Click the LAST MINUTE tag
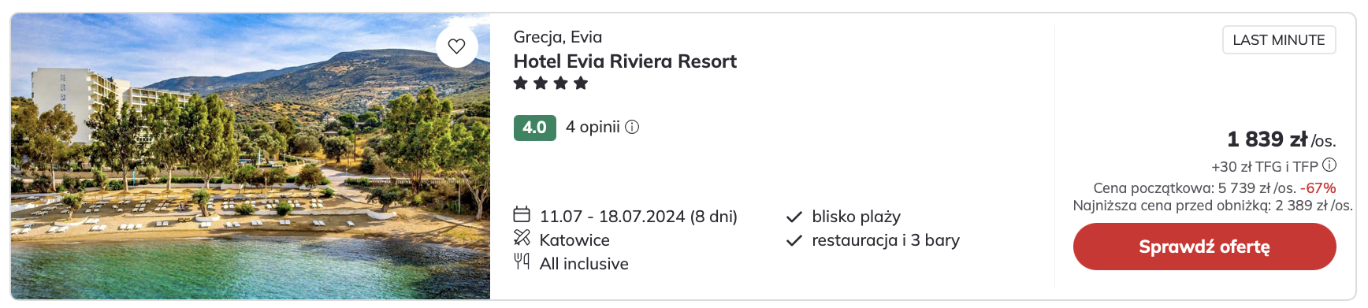This screenshot has width=1368, height=308. pyautogui.click(x=1279, y=40)
